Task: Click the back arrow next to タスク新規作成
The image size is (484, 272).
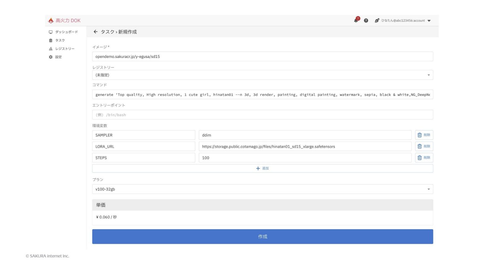Action: click(x=95, y=32)
